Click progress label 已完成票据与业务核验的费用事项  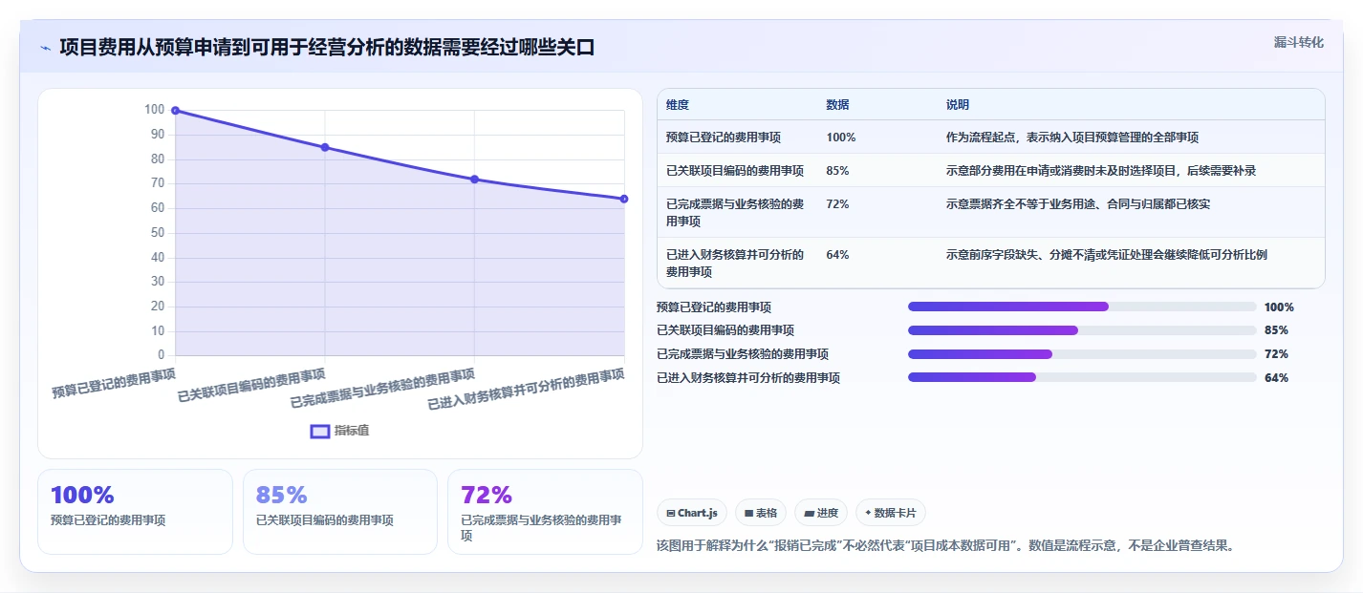click(x=743, y=354)
